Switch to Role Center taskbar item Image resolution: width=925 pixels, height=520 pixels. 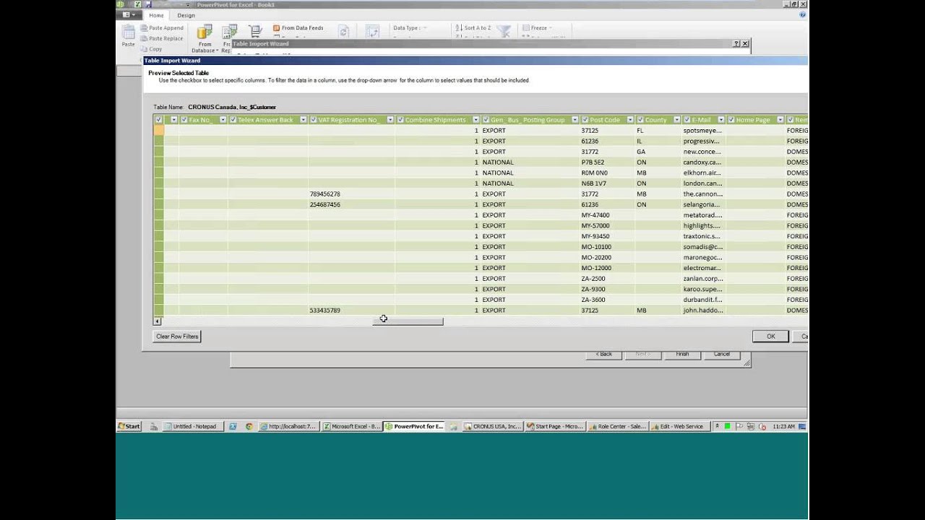tap(618, 426)
